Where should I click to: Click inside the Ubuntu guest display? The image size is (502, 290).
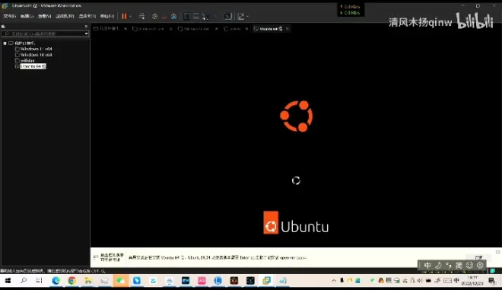[296, 139]
